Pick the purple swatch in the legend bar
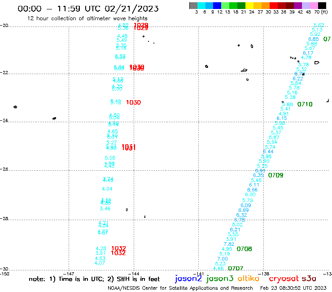The height and width of the screenshot is (292, 332). coord(298,5)
